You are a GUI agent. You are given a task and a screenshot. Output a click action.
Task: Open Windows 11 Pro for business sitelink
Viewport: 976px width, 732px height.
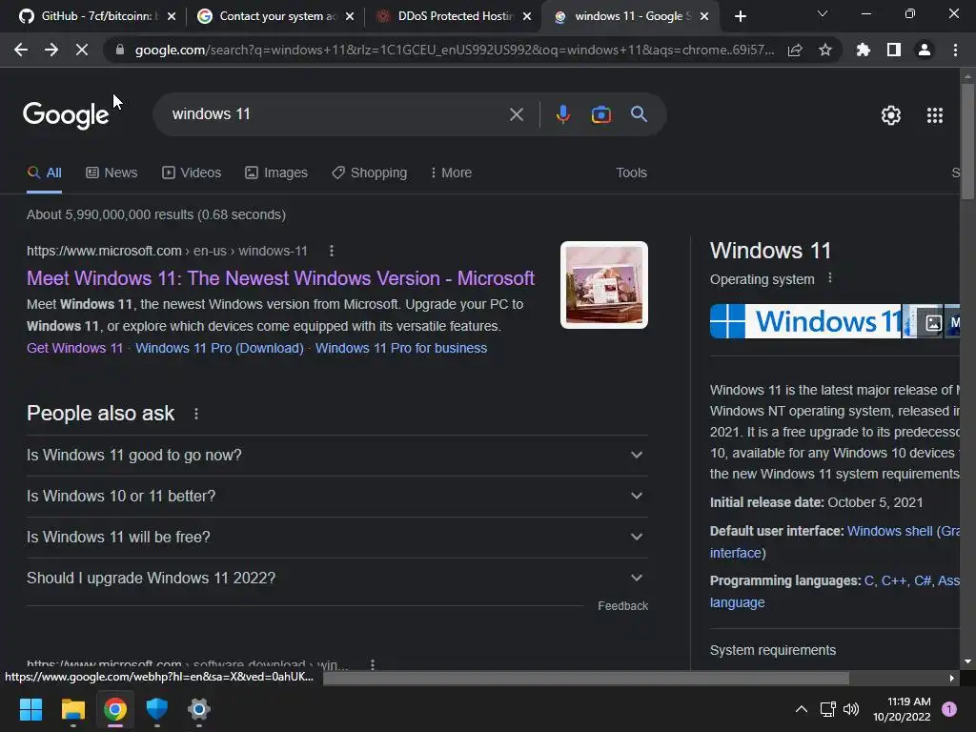click(401, 348)
